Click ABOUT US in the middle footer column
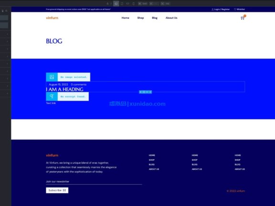This screenshot has width=275, height=206. (197, 169)
